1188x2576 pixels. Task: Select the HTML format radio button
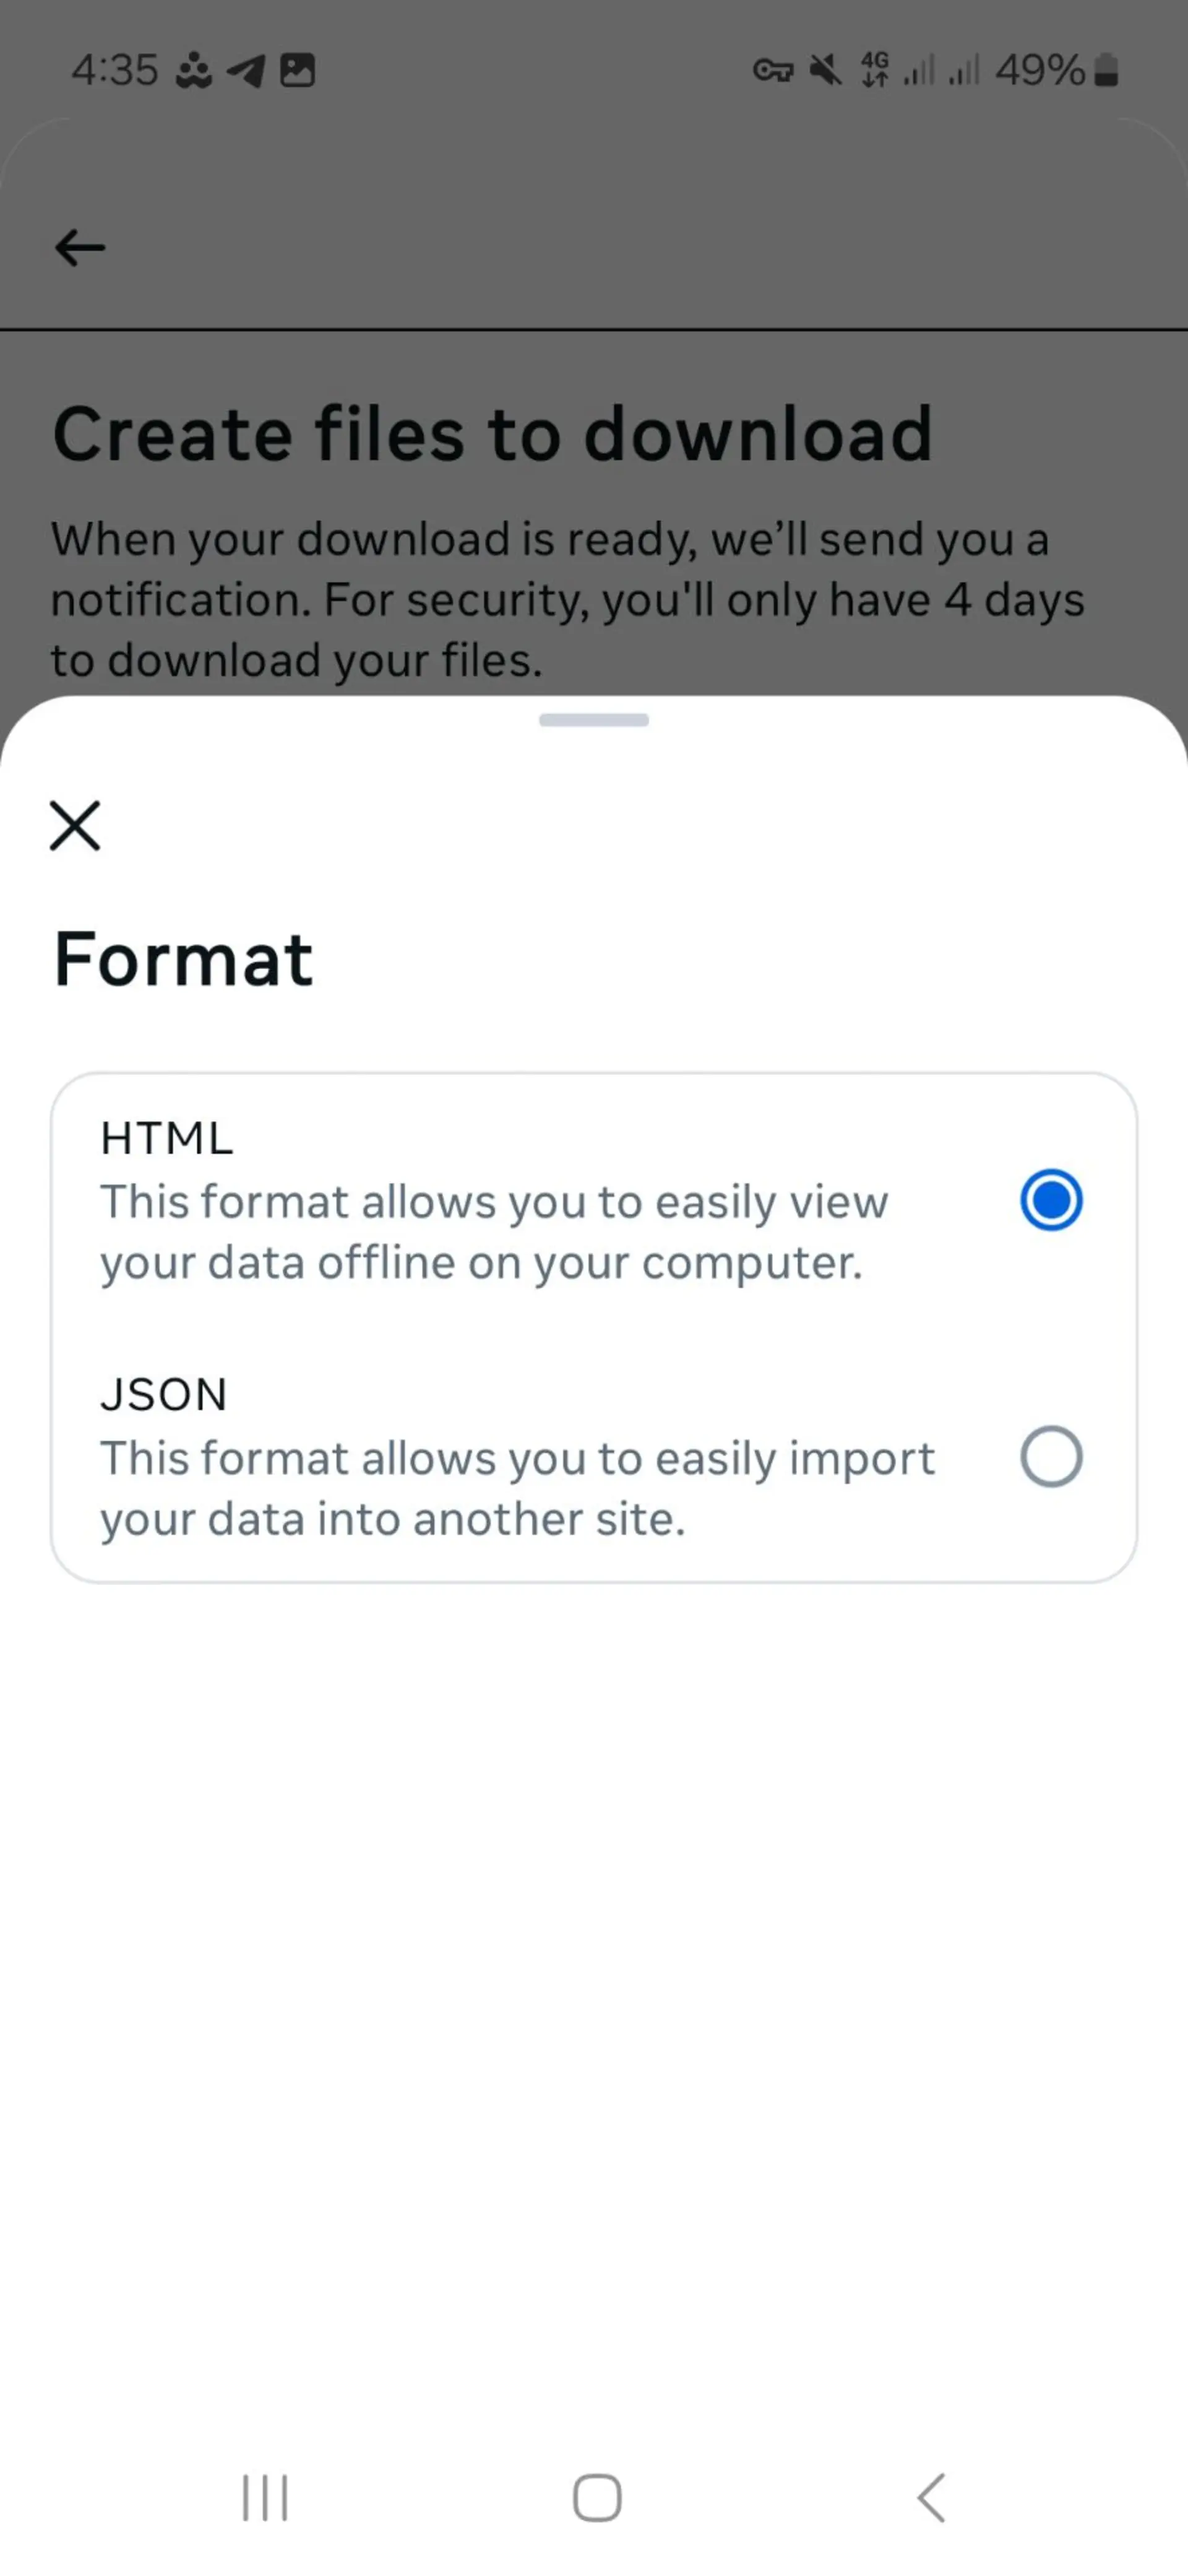point(1050,1199)
